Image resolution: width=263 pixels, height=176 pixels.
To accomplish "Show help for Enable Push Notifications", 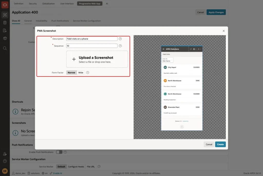I will point(65,152).
